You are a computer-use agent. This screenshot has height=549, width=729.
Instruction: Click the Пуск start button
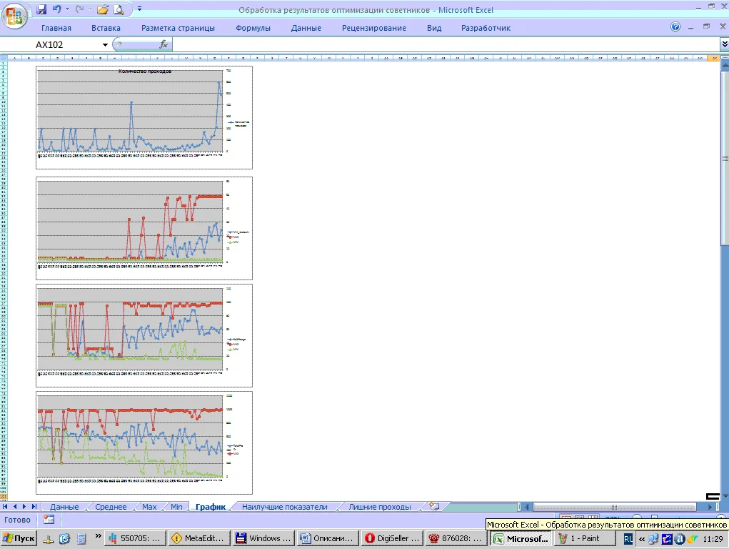point(19,538)
